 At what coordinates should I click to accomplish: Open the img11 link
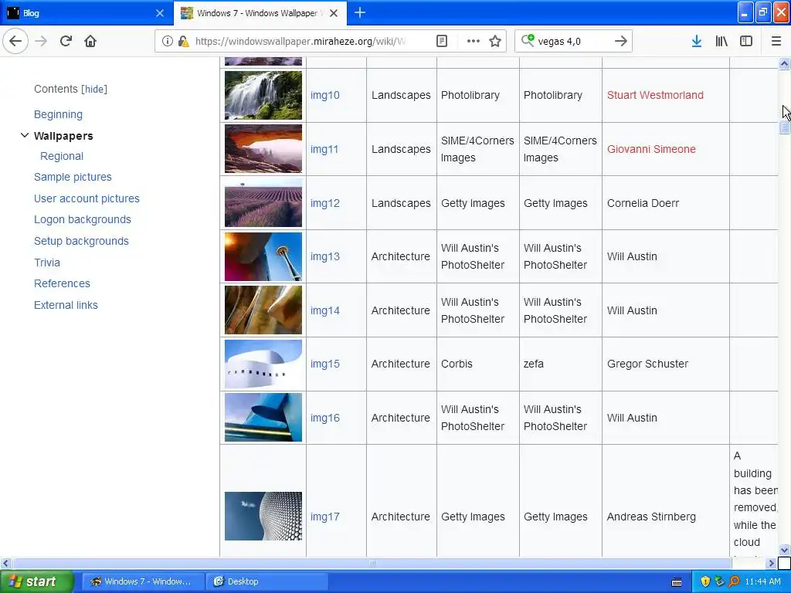[324, 149]
